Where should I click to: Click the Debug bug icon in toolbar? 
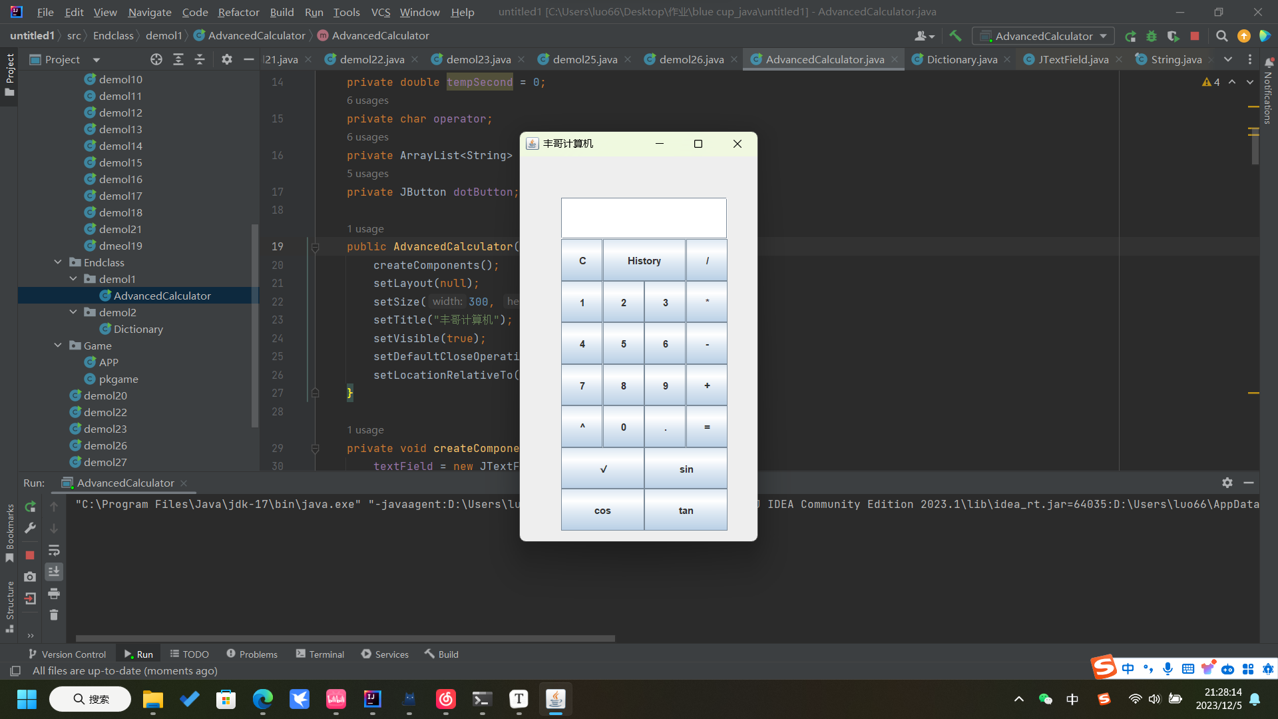[1152, 36]
